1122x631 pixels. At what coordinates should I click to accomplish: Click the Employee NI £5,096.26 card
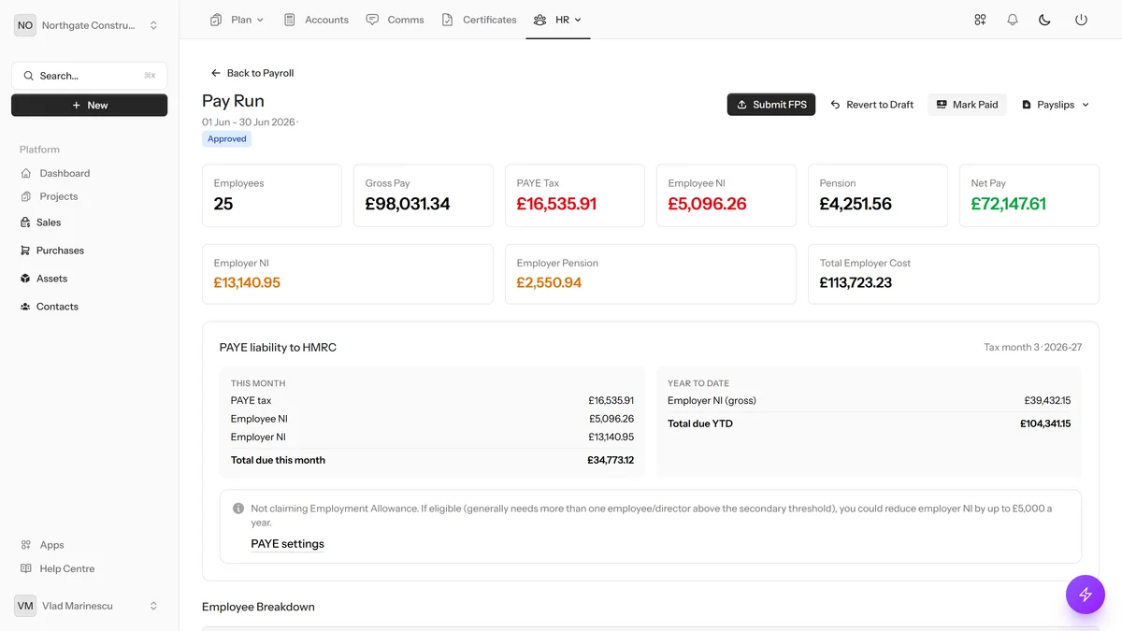726,195
